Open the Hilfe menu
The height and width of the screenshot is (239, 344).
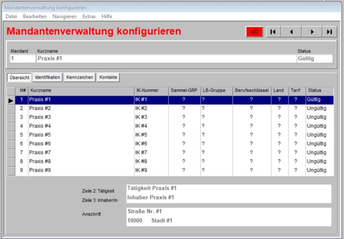pos(107,16)
